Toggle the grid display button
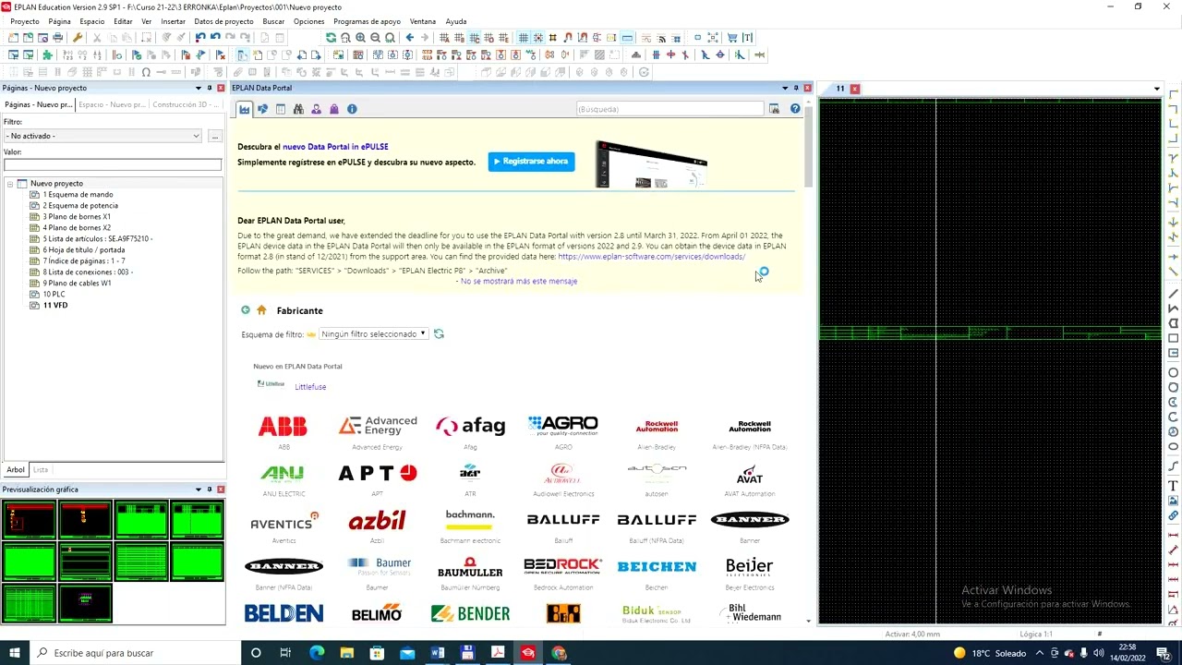The image size is (1182, 665). 523,38
